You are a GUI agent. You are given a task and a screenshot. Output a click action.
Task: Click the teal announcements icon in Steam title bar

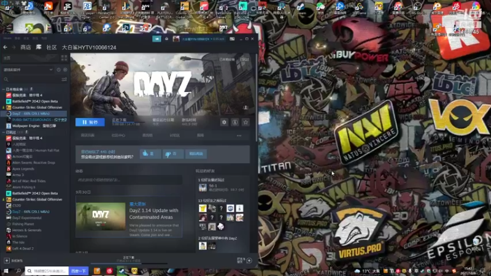click(157, 39)
